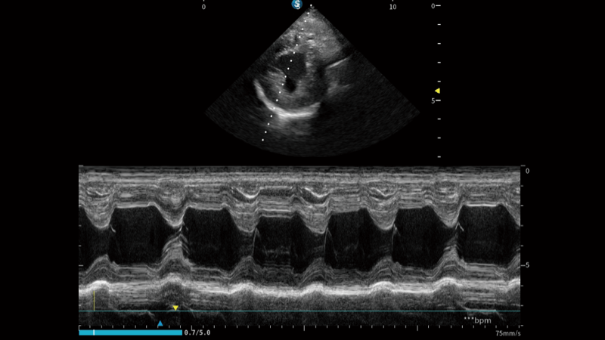This screenshot has height=340, width=605.
Task: Click the 5 mark on M-mode depth scale
Action: [x=527, y=265]
